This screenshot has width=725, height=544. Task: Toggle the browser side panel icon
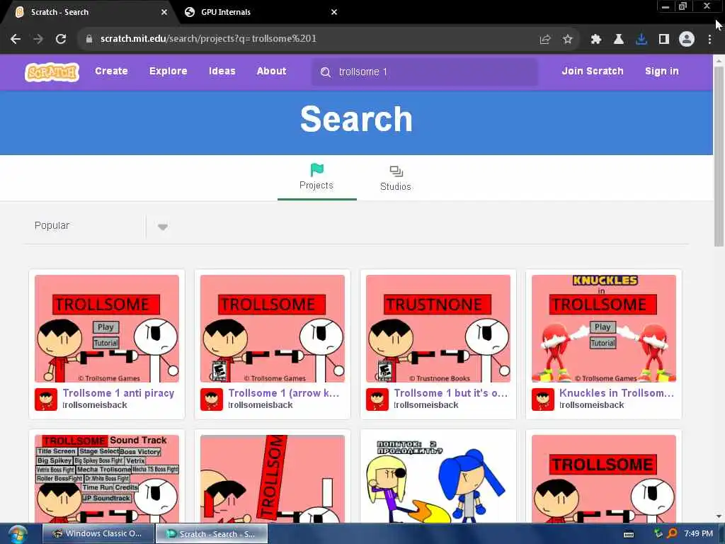click(664, 40)
